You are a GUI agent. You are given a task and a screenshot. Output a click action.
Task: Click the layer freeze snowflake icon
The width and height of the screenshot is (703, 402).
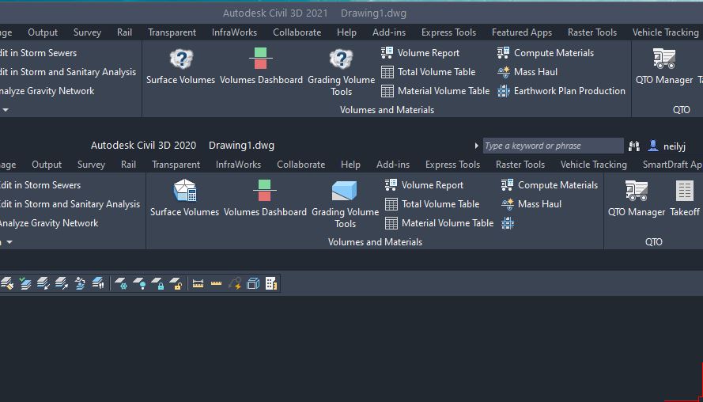pyautogui.click(x=121, y=283)
